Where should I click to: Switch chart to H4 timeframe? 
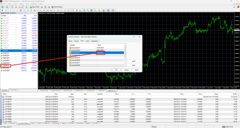[x=58, y=10]
